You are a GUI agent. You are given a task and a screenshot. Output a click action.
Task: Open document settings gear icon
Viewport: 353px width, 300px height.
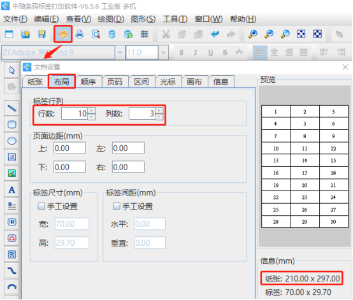tap(63, 34)
